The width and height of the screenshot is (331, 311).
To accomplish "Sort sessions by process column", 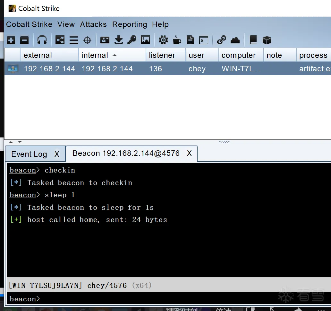I will 314,55.
